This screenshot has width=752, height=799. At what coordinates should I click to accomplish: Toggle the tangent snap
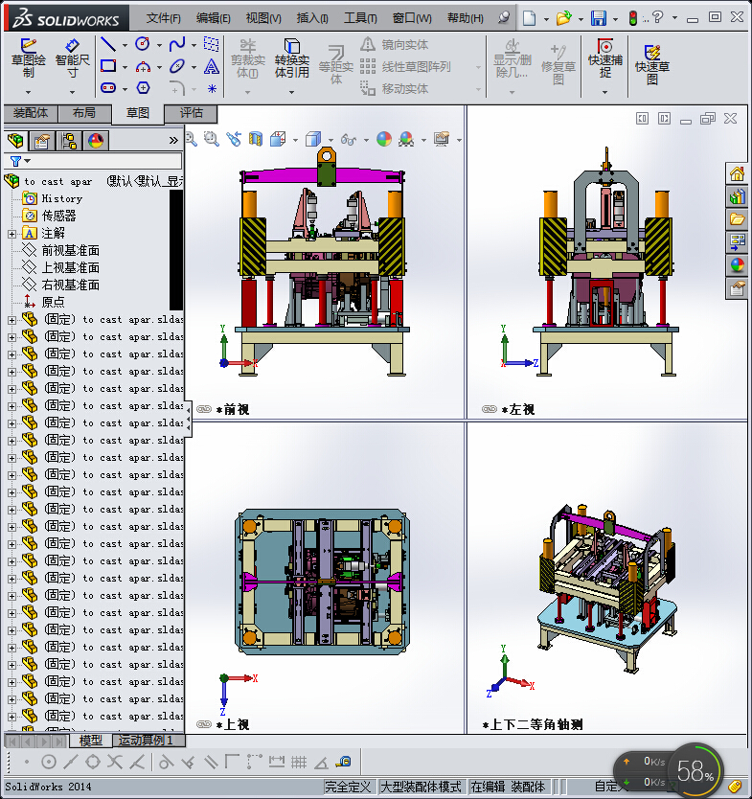166,762
